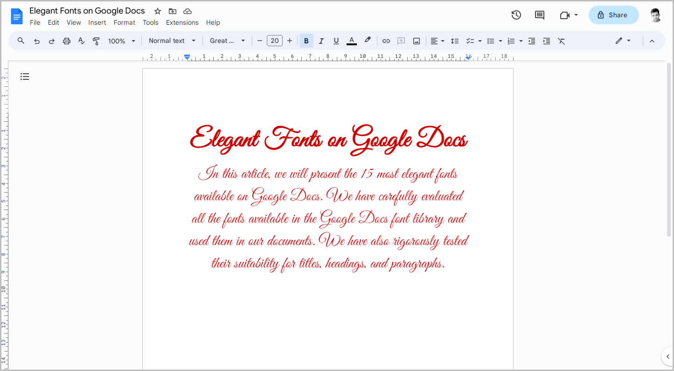Select the paint format tool
The image size is (674, 371).
tap(96, 41)
